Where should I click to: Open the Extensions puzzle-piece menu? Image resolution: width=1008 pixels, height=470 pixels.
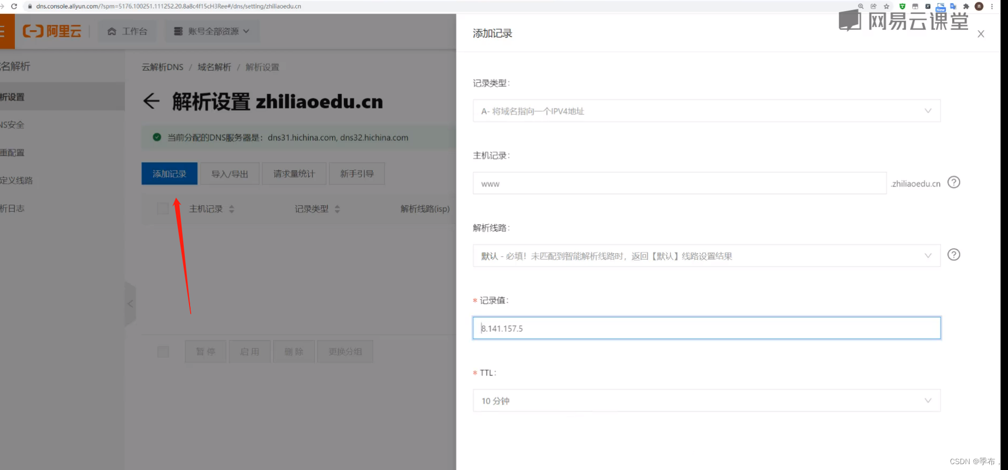point(966,6)
